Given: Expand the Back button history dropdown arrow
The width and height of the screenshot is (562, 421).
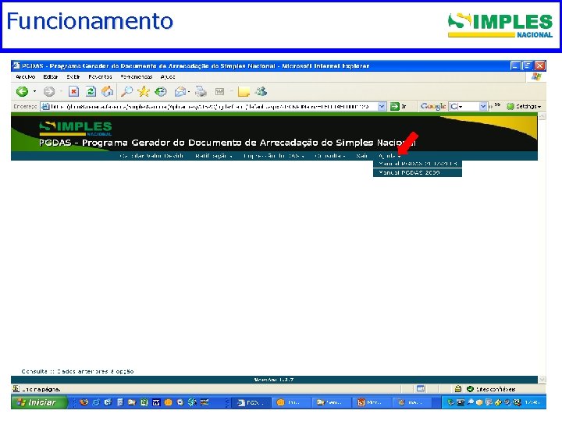Looking at the screenshot, I should [x=35, y=92].
